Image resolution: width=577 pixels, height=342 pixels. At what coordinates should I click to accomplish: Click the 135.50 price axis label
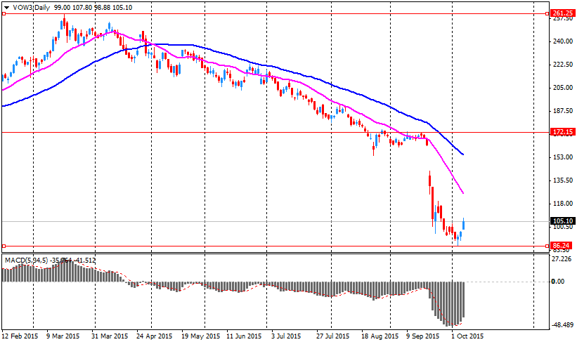[563, 180]
